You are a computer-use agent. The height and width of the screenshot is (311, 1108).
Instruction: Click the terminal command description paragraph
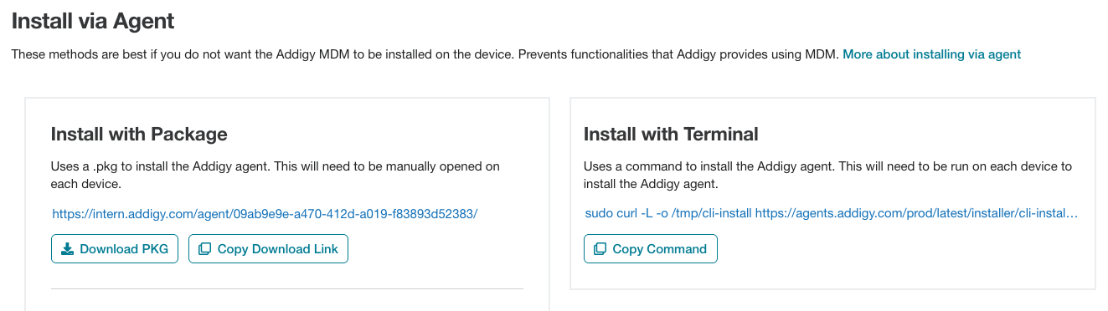(x=827, y=175)
